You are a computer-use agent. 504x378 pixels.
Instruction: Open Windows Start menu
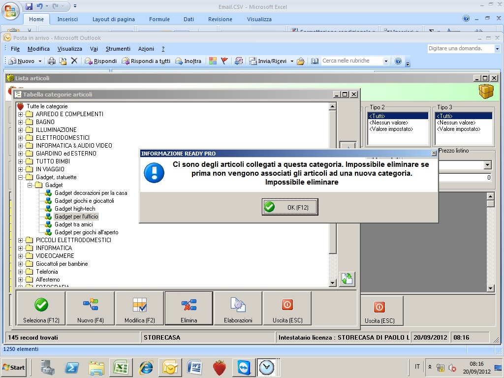13,367
